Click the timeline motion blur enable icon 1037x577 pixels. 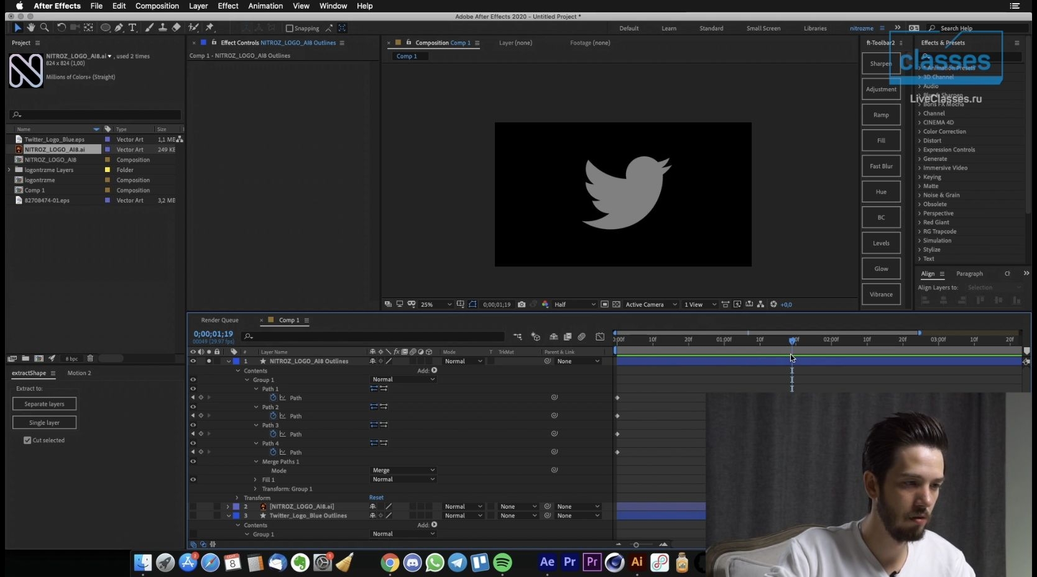point(581,337)
